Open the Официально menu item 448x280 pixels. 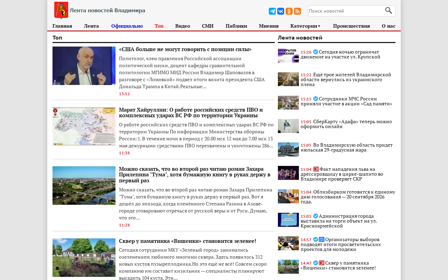coord(127,26)
